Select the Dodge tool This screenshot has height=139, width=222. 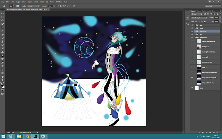click(x=2, y=59)
